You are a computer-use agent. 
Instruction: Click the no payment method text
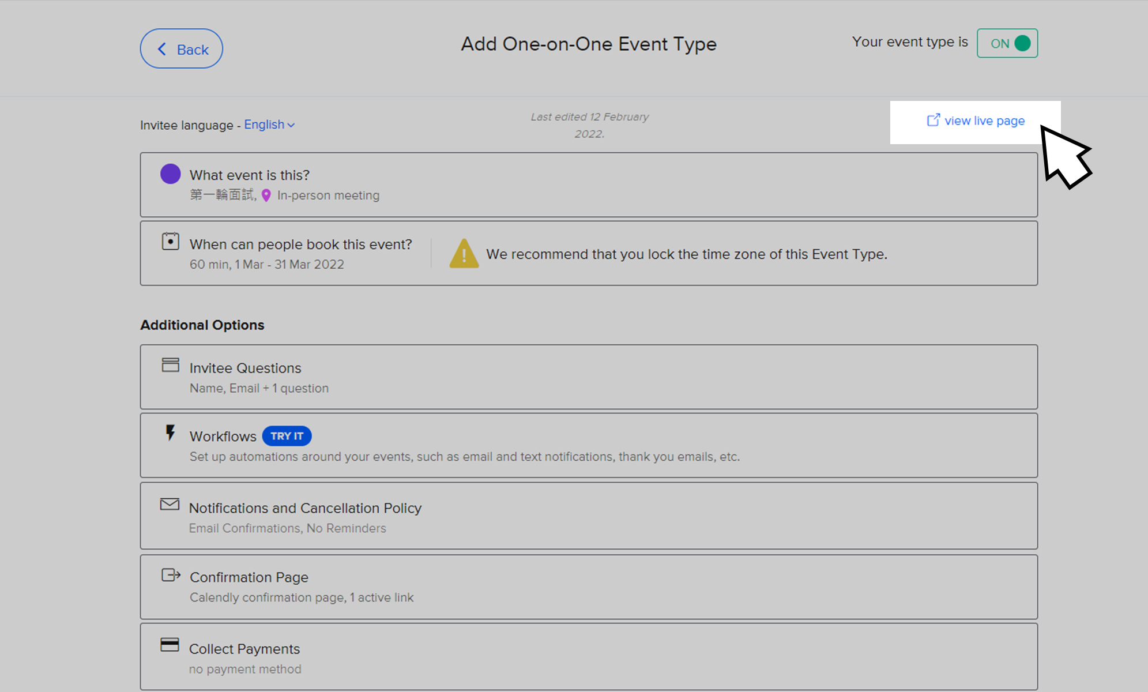[x=245, y=669]
